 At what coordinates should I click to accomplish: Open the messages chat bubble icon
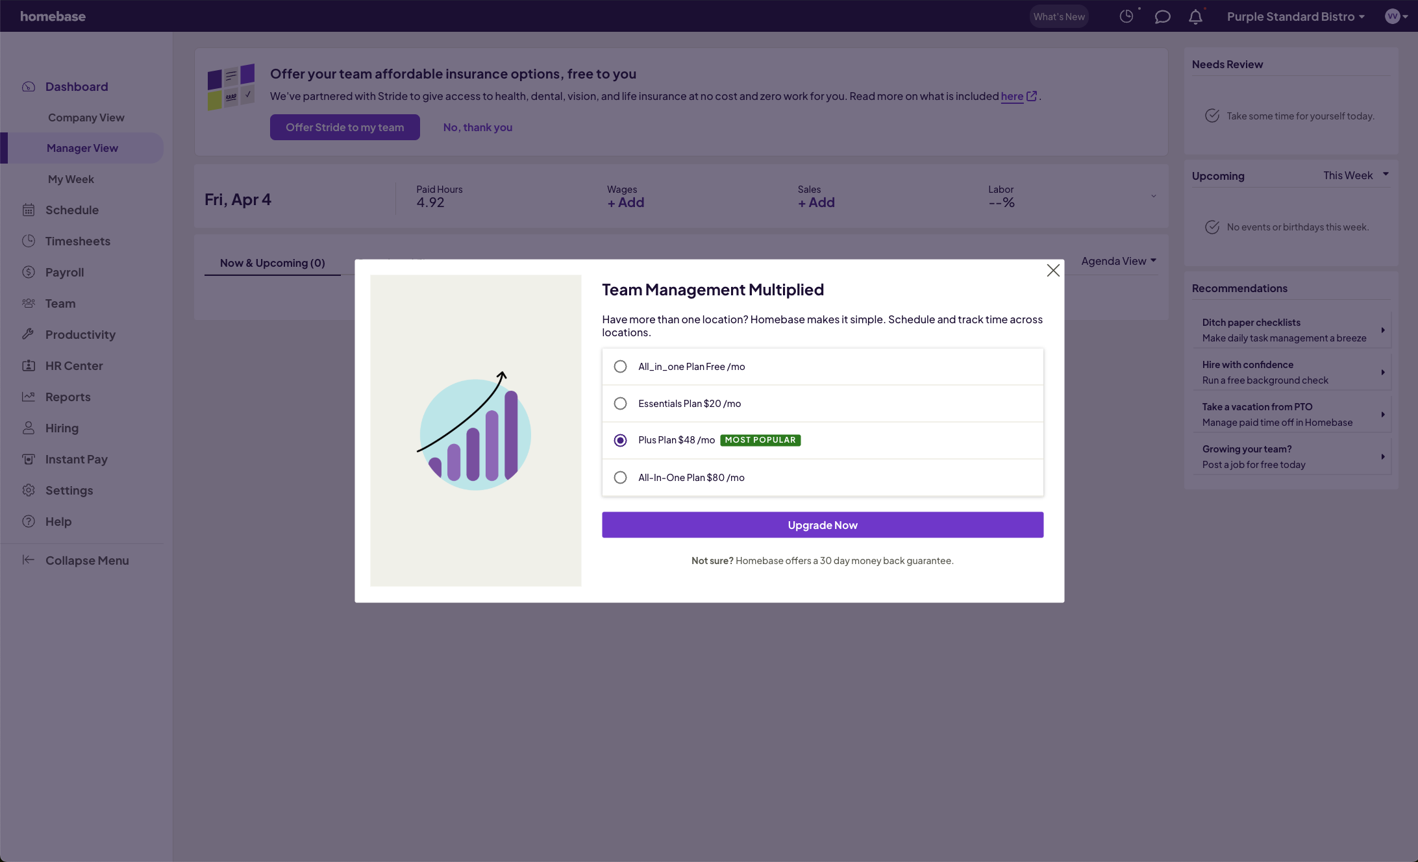(1162, 16)
